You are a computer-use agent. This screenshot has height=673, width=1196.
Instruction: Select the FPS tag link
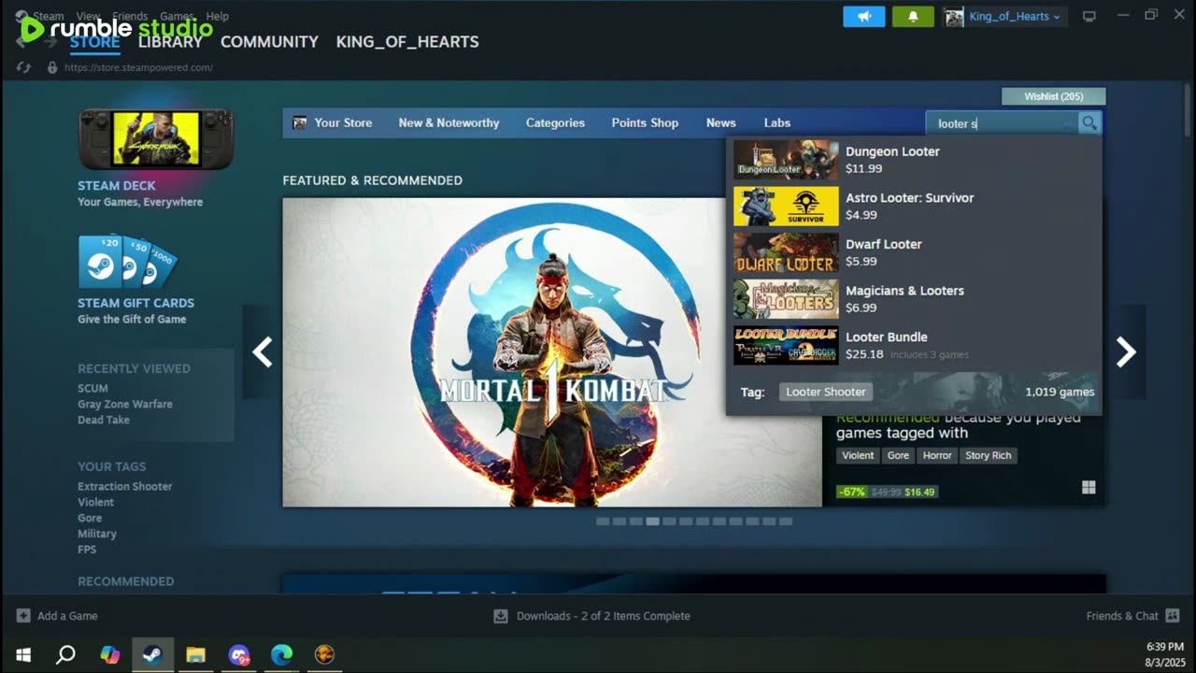pos(87,550)
